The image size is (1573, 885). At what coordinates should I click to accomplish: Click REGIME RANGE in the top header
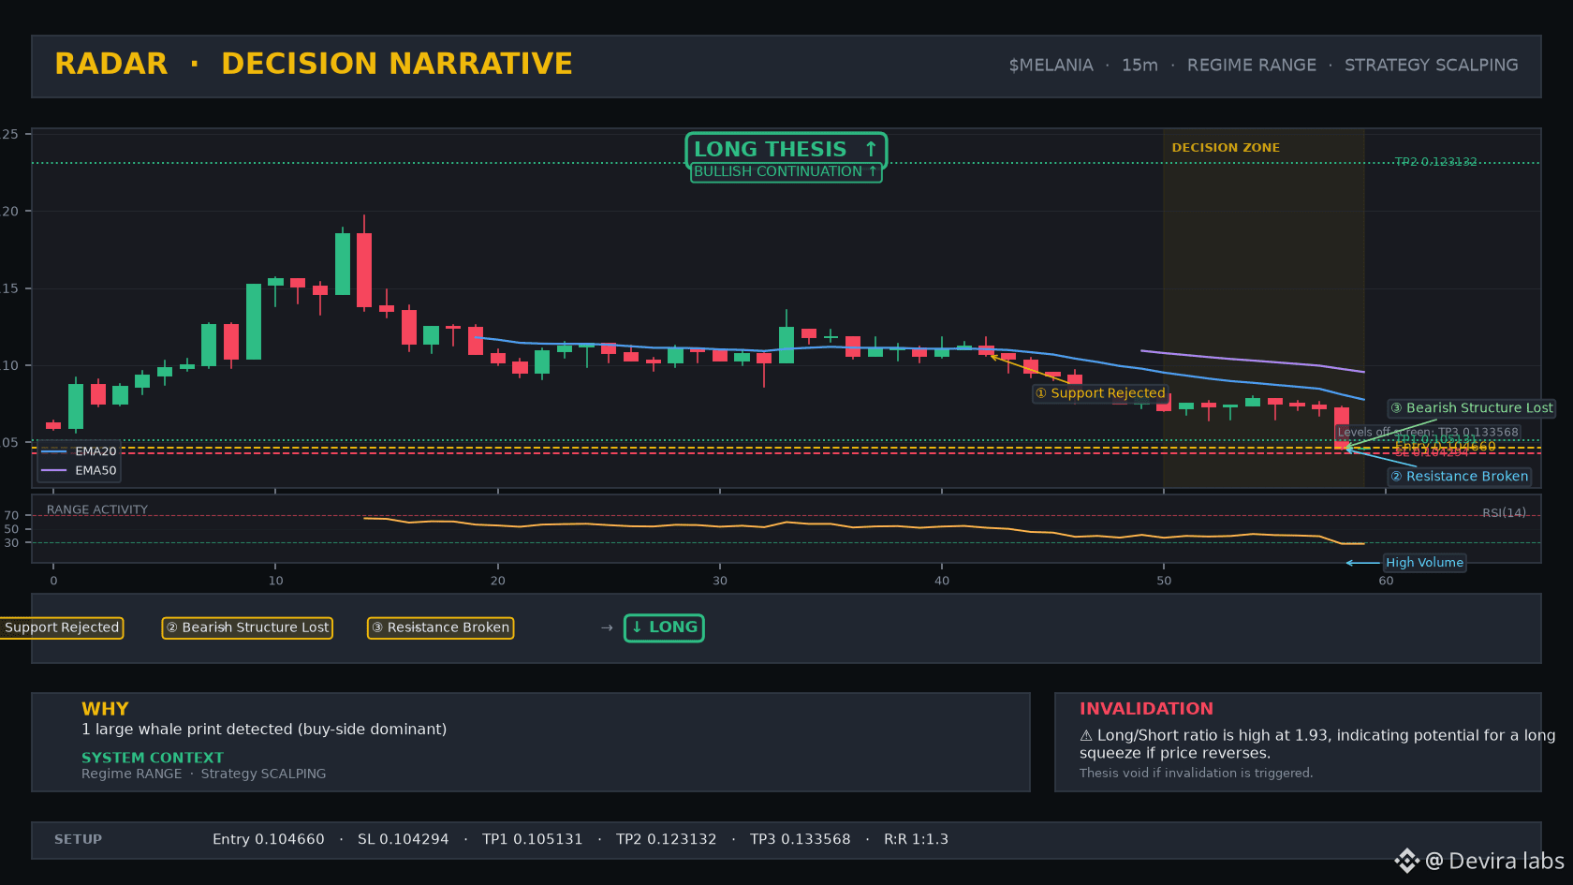click(1251, 66)
